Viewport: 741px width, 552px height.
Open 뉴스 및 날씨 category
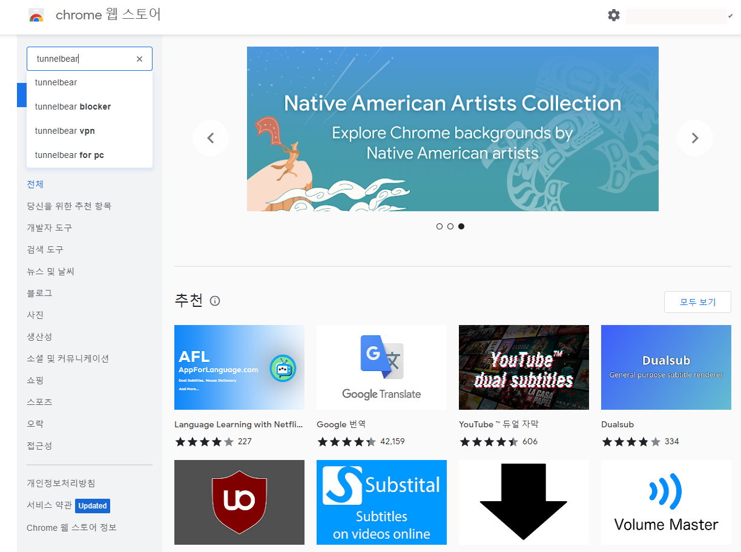coord(50,271)
